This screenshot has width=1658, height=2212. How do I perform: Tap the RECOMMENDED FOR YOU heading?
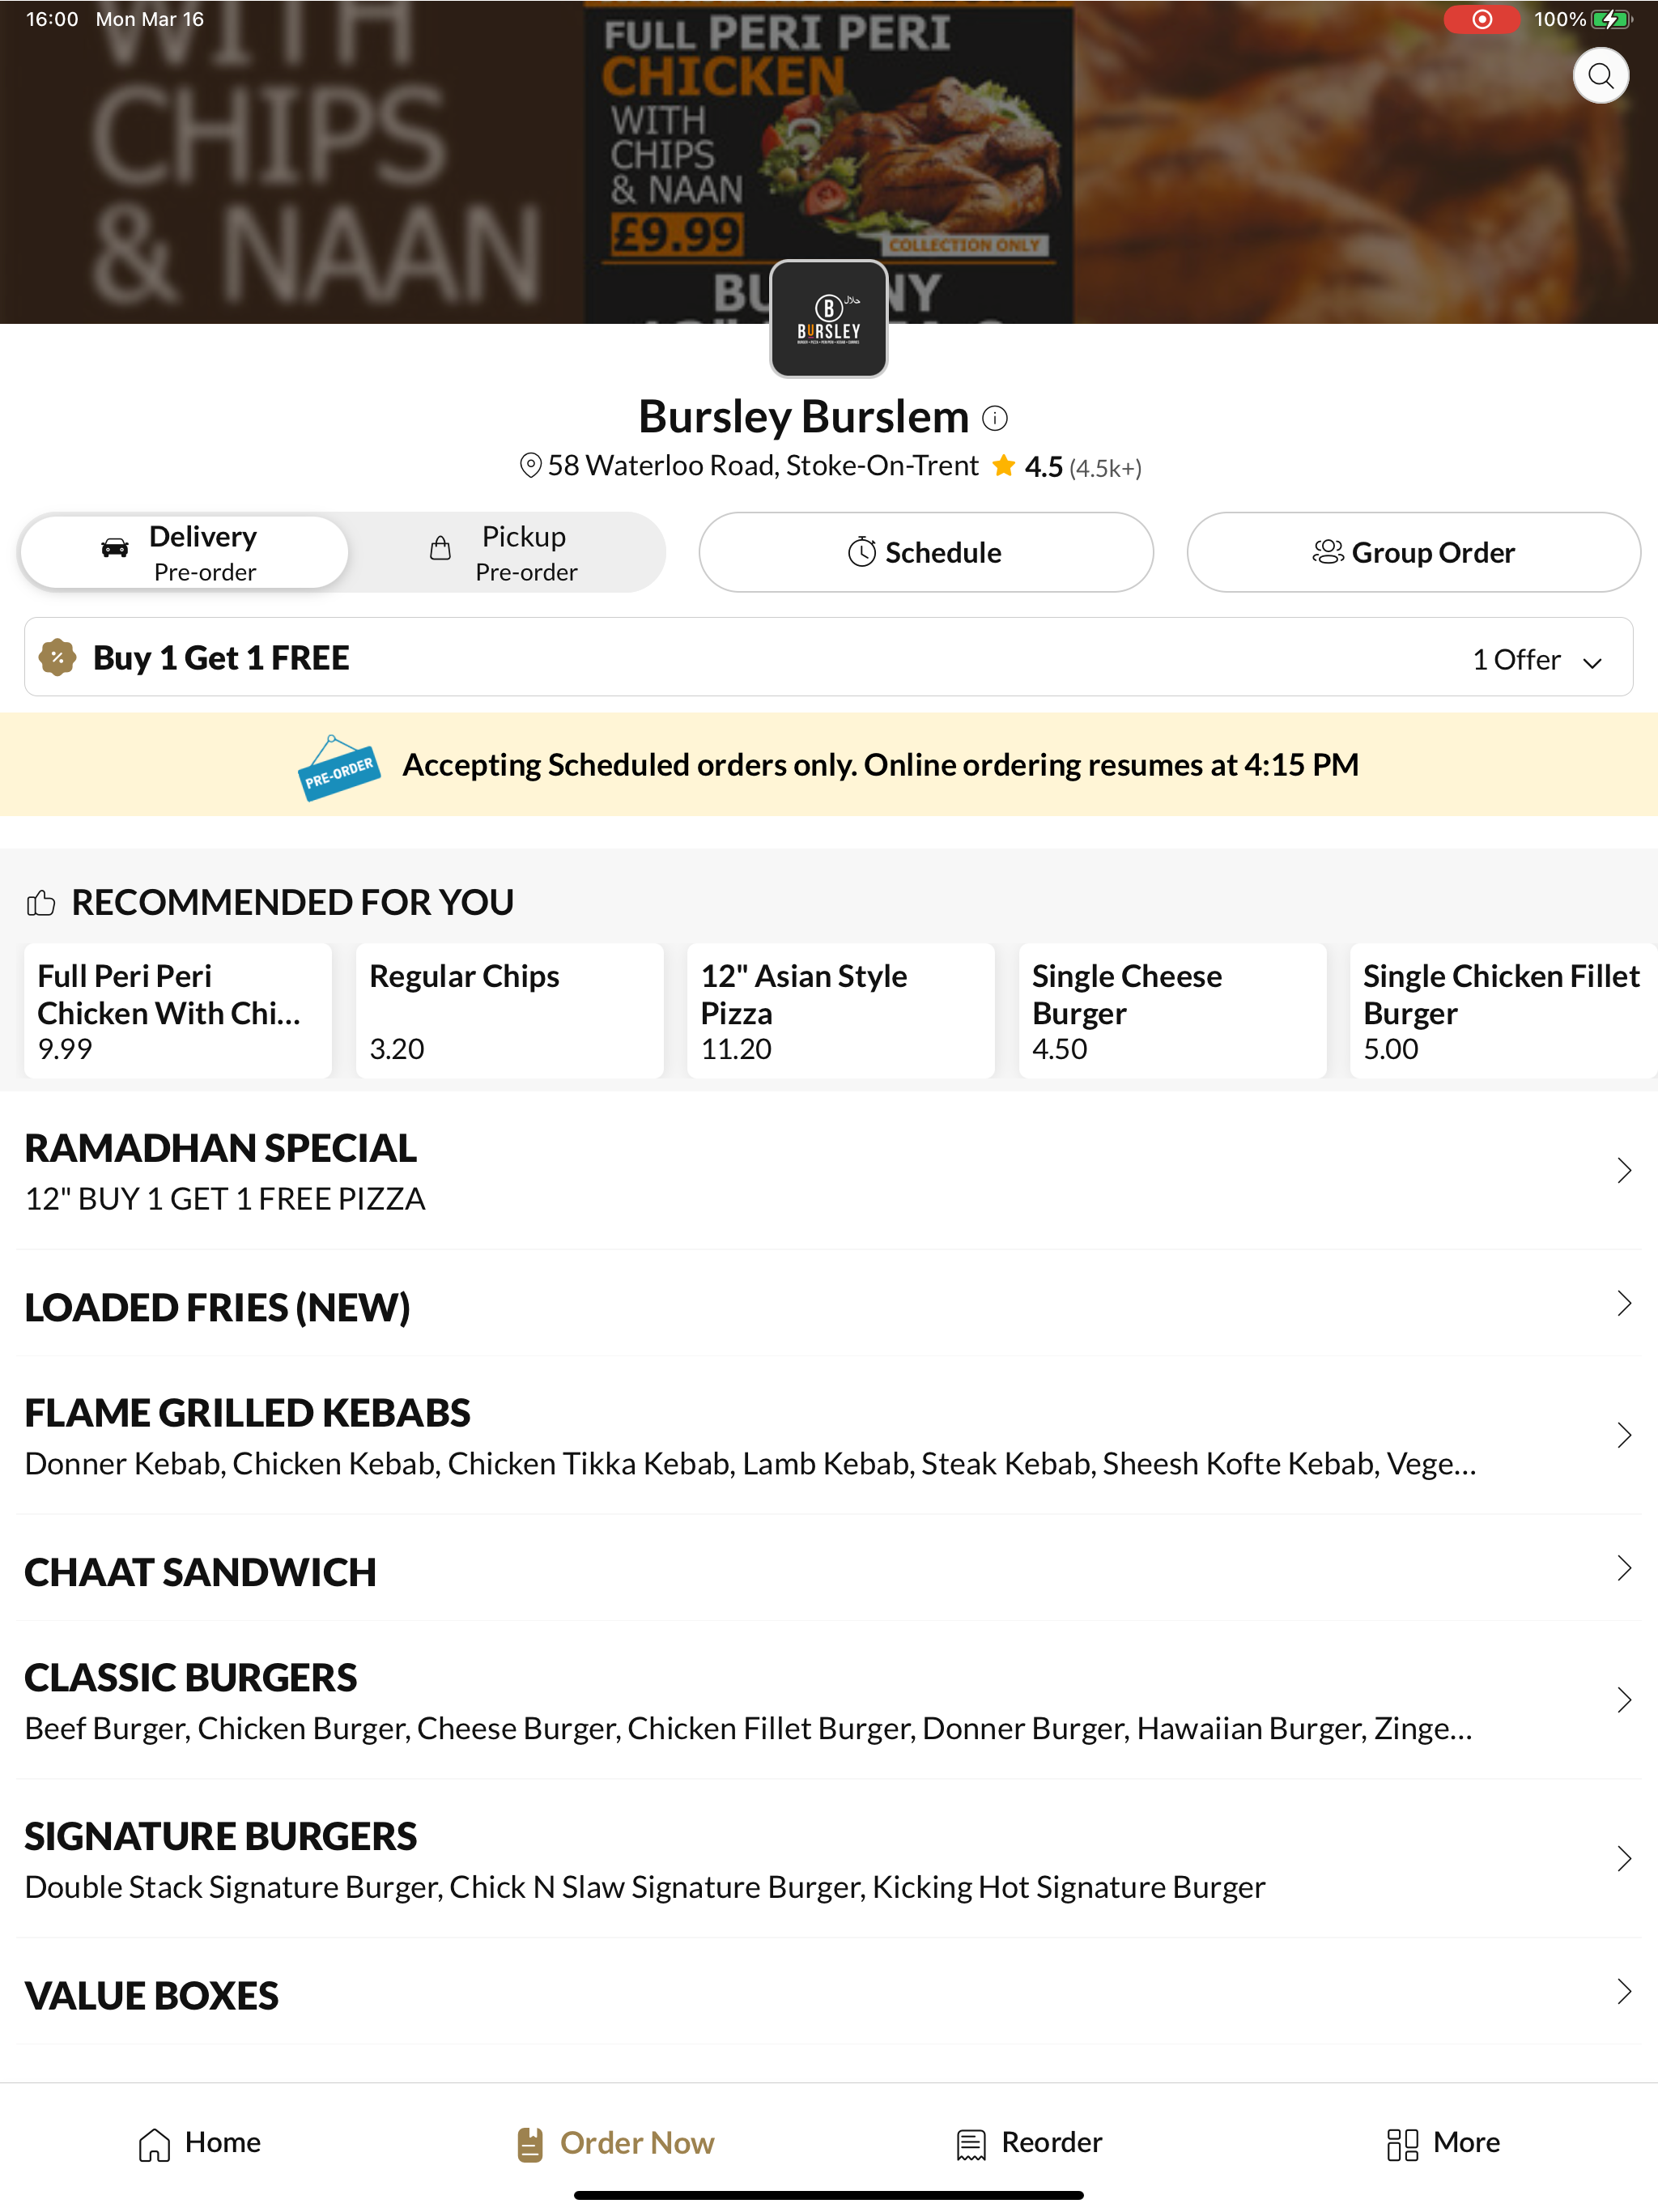[x=292, y=903]
